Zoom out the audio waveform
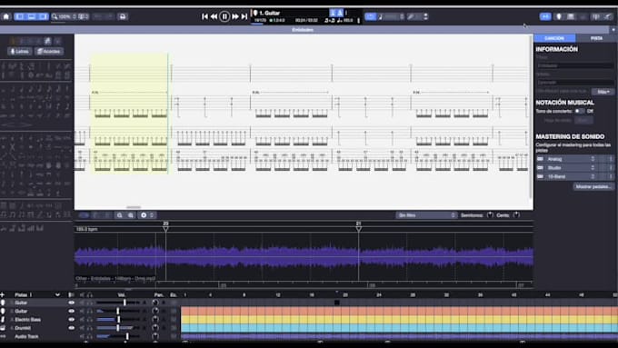This screenshot has width=618, height=348. (119, 215)
